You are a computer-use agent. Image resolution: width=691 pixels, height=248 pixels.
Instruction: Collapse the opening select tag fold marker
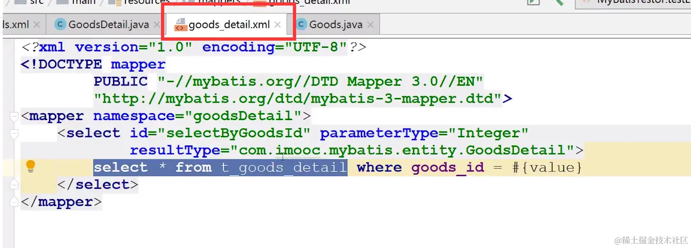(x=14, y=133)
